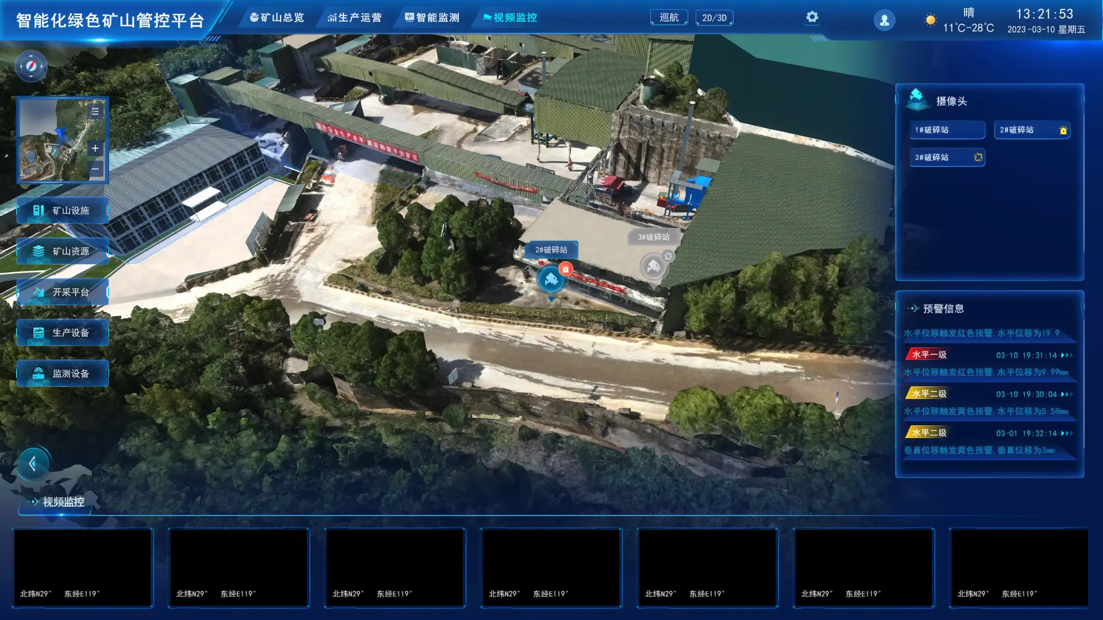The height and width of the screenshot is (620, 1103).
Task: Toggle the 2D/3D view mode
Action: click(714, 18)
